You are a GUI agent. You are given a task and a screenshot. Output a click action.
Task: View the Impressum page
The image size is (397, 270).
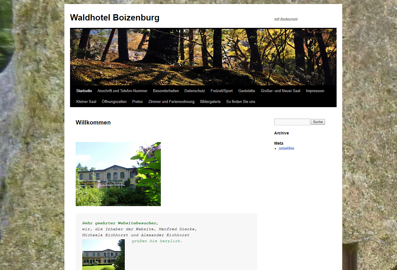click(315, 91)
